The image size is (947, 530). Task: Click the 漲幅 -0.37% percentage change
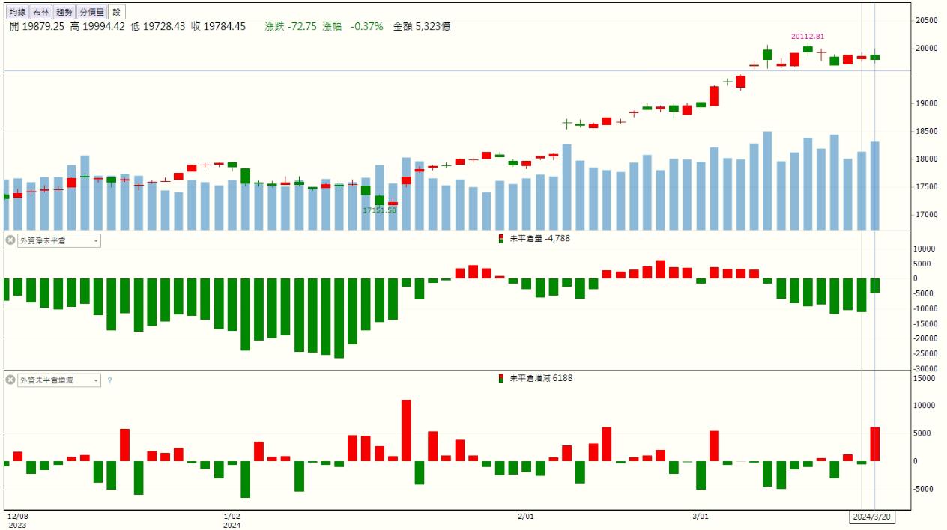pos(353,26)
